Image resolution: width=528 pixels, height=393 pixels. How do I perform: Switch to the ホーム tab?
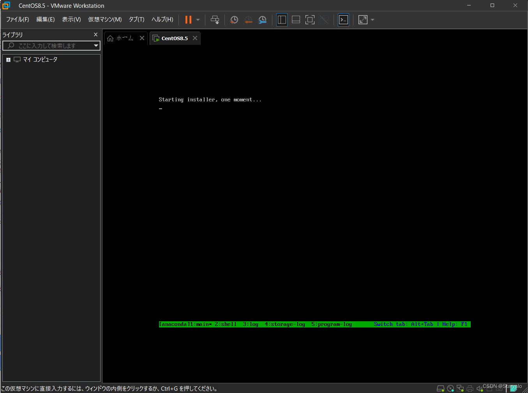125,38
